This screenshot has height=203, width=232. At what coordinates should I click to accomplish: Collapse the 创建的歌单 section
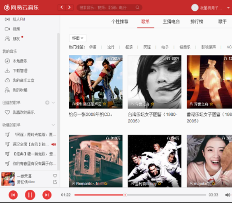[53, 103]
